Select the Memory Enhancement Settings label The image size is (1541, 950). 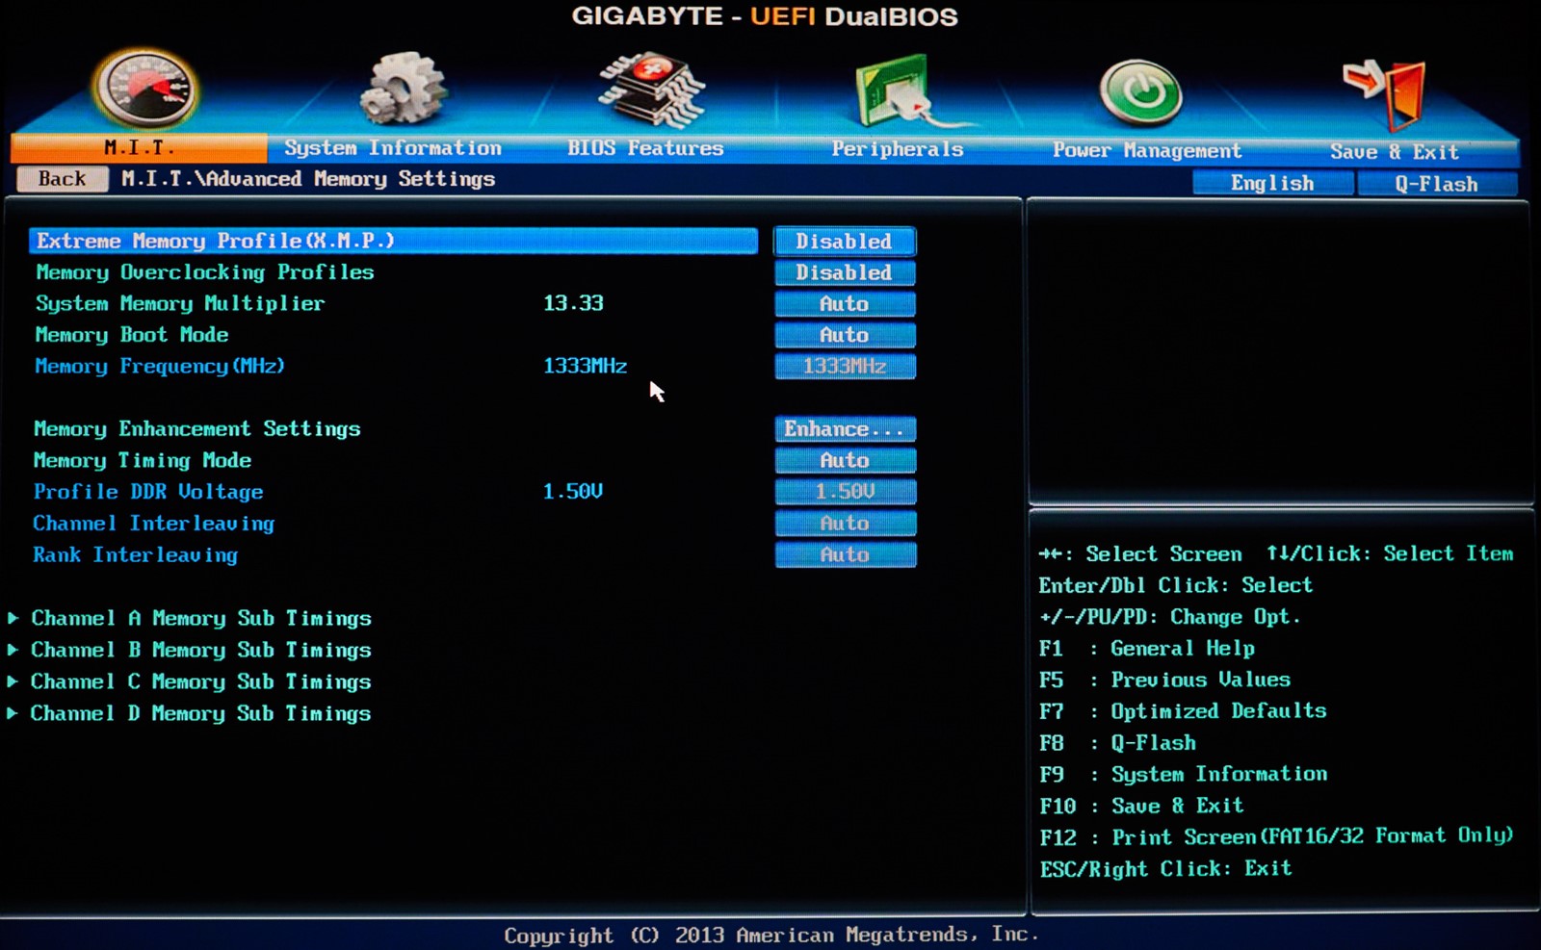197,429
